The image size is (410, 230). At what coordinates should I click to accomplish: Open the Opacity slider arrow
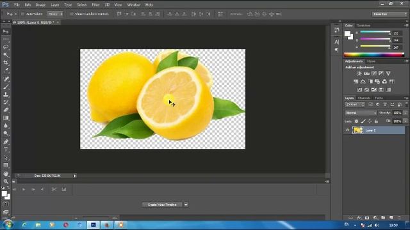(x=406, y=113)
